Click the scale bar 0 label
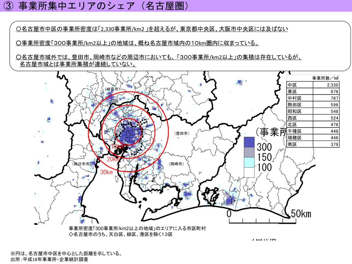 click(x=229, y=213)
